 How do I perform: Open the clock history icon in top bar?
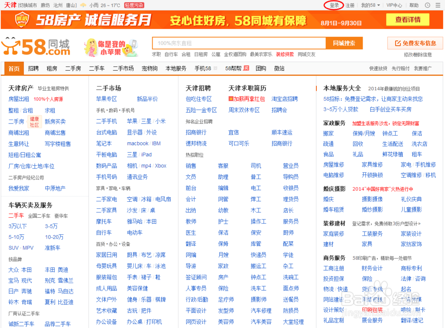point(427,5)
